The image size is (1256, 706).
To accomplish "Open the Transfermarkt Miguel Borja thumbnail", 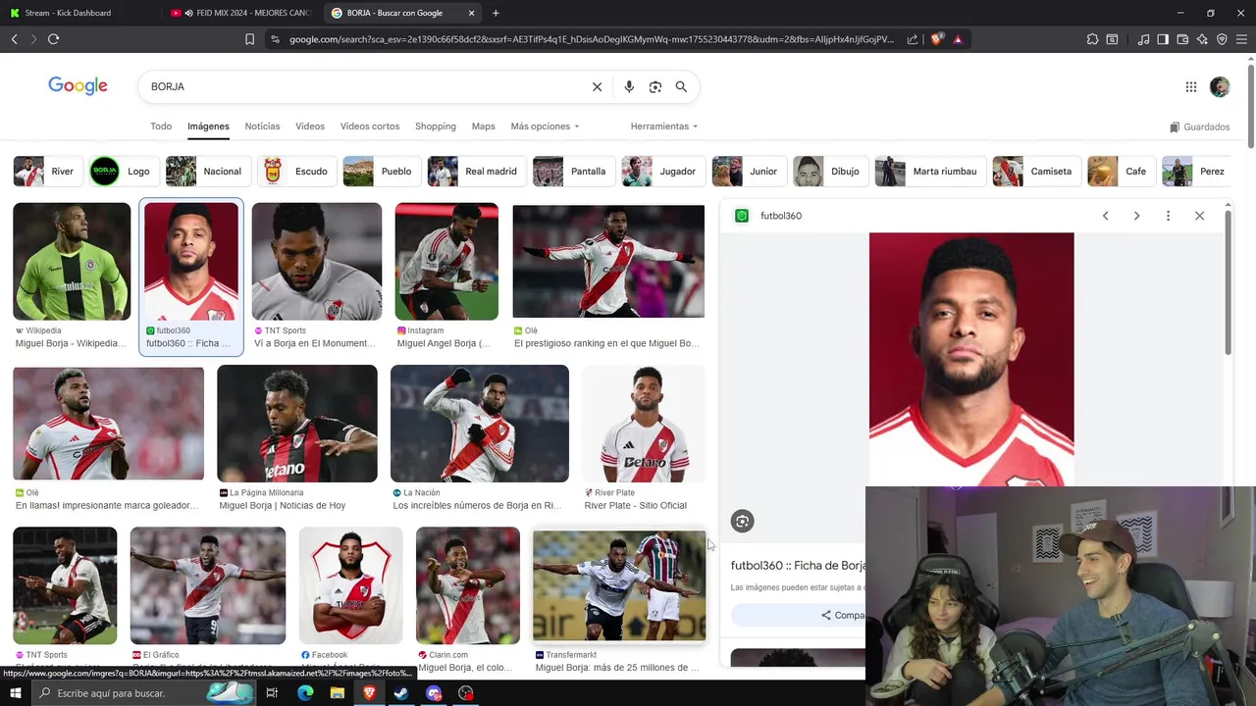I will (619, 586).
